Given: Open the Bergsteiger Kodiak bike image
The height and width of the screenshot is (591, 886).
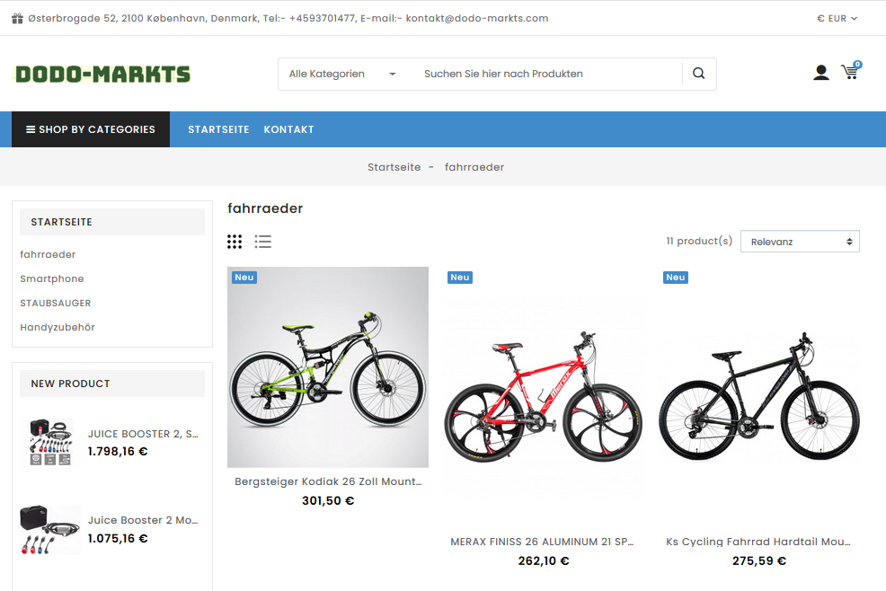Looking at the screenshot, I should point(328,367).
